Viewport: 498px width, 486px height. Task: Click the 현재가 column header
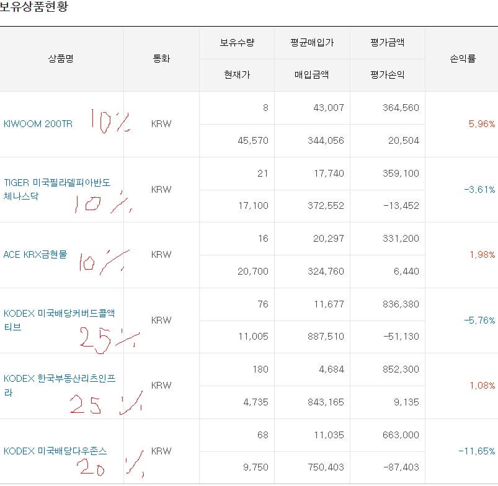click(x=237, y=75)
